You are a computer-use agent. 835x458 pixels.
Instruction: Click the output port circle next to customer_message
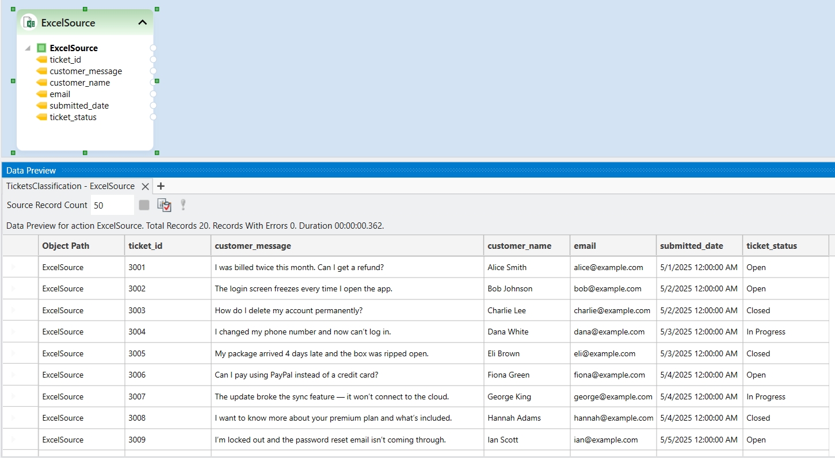(153, 71)
